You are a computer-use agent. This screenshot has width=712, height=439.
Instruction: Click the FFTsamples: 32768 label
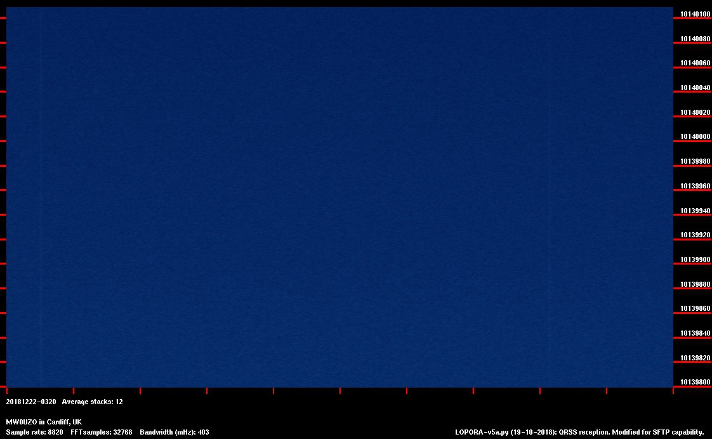tap(102, 432)
